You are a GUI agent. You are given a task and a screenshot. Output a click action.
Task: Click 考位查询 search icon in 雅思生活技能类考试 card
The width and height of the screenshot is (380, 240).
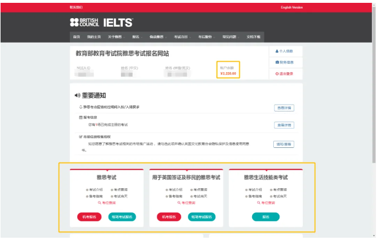click(x=258, y=203)
